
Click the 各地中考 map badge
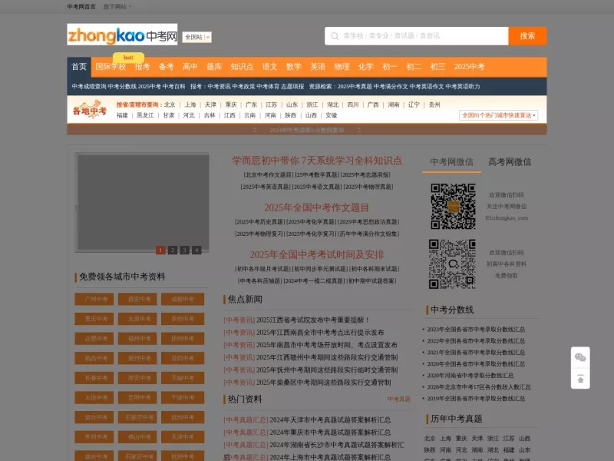tap(90, 110)
